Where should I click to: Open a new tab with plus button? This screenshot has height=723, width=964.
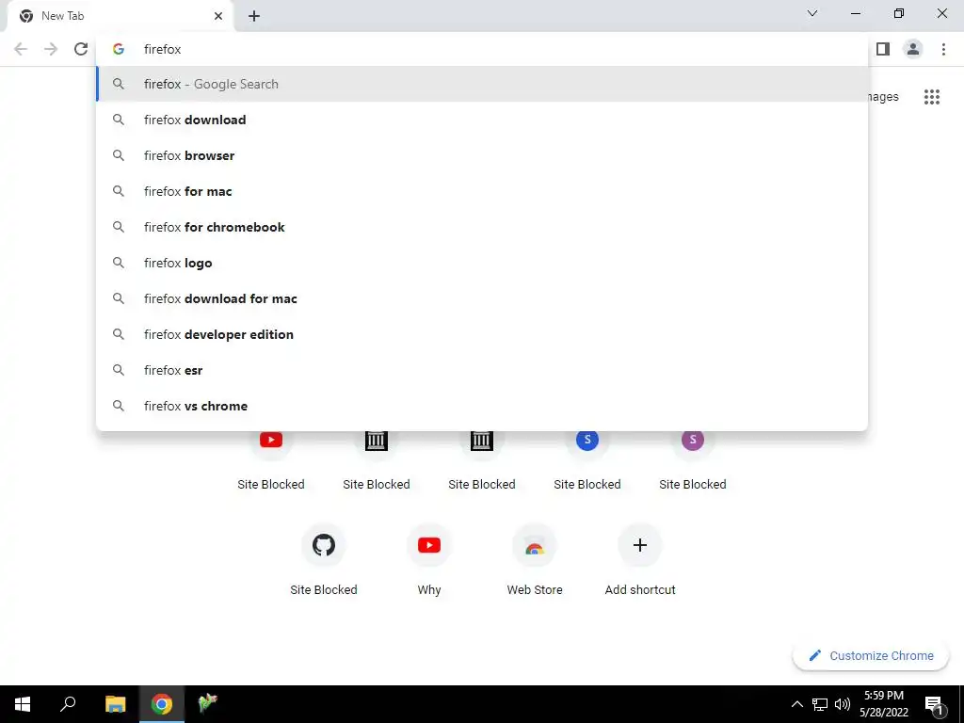coord(254,16)
